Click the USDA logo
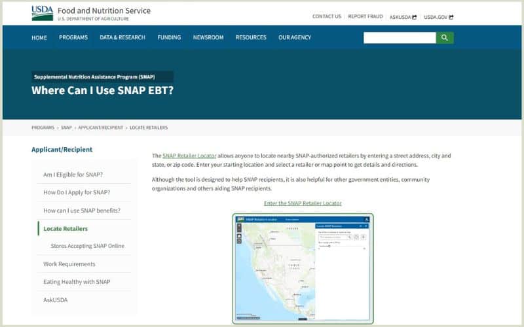The width and height of the screenshot is (524, 327). pos(42,13)
